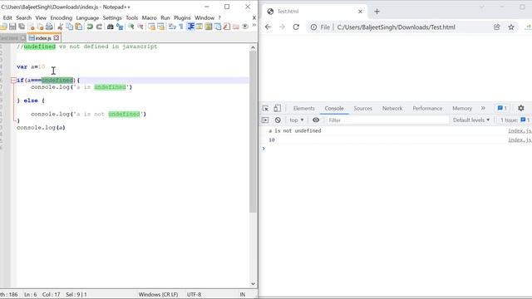Open a new Chrome tab with plus
This screenshot has height=299, width=532.
click(x=377, y=12)
